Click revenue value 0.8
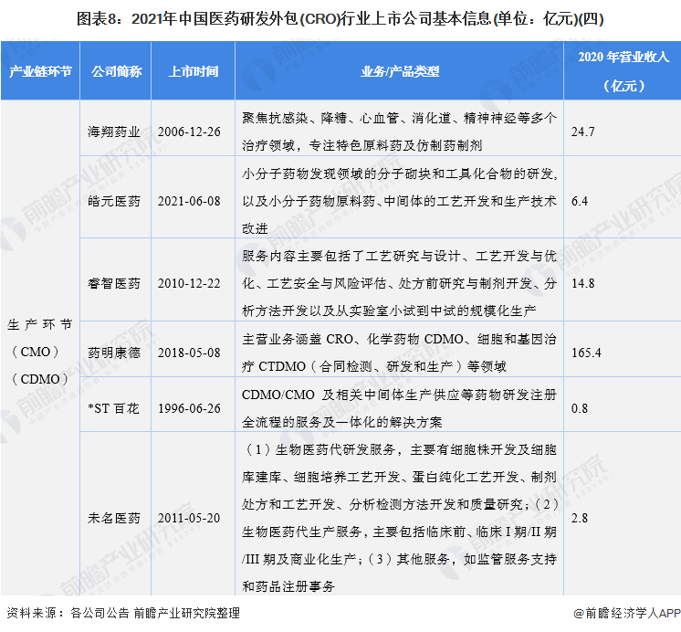Image resolution: width=681 pixels, height=632 pixels. [580, 408]
